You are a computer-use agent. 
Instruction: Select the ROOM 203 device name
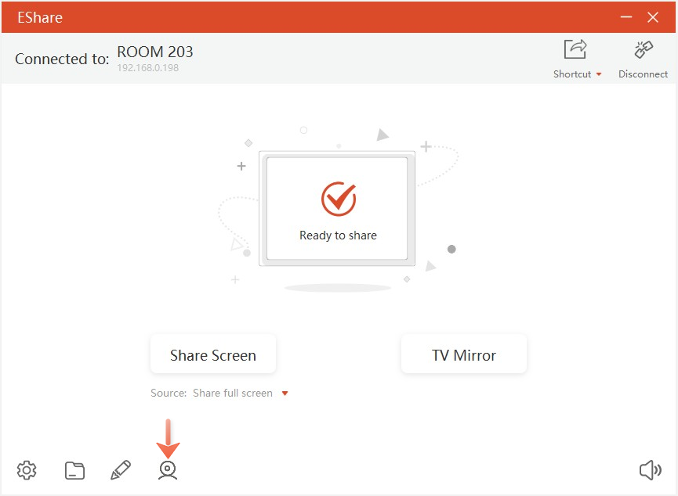155,52
